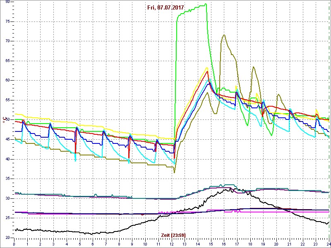Click hour 23 on the time axis
The height and width of the screenshot is (248, 331).
click(316, 244)
